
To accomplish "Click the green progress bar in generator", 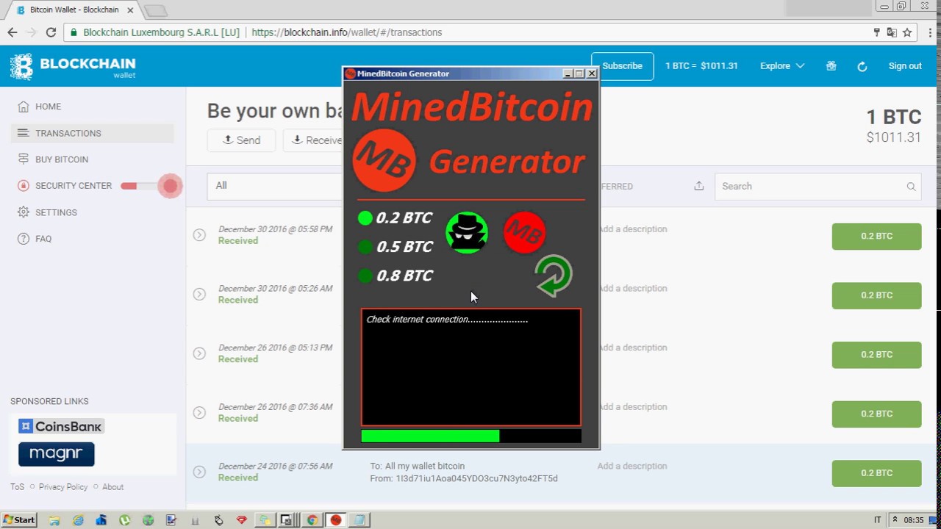I will (x=430, y=436).
